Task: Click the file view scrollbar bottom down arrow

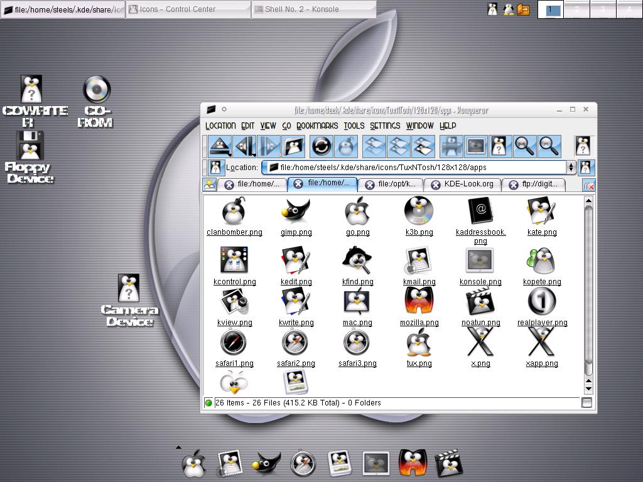Action: click(x=588, y=388)
